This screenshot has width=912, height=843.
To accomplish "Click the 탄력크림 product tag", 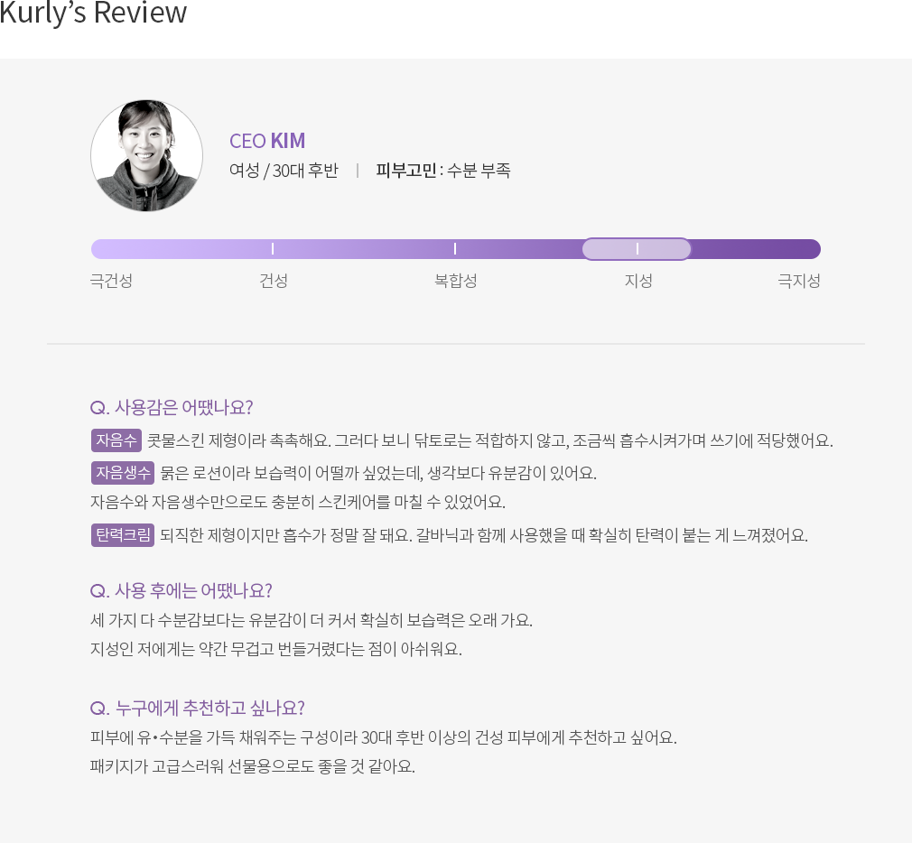I will [123, 535].
